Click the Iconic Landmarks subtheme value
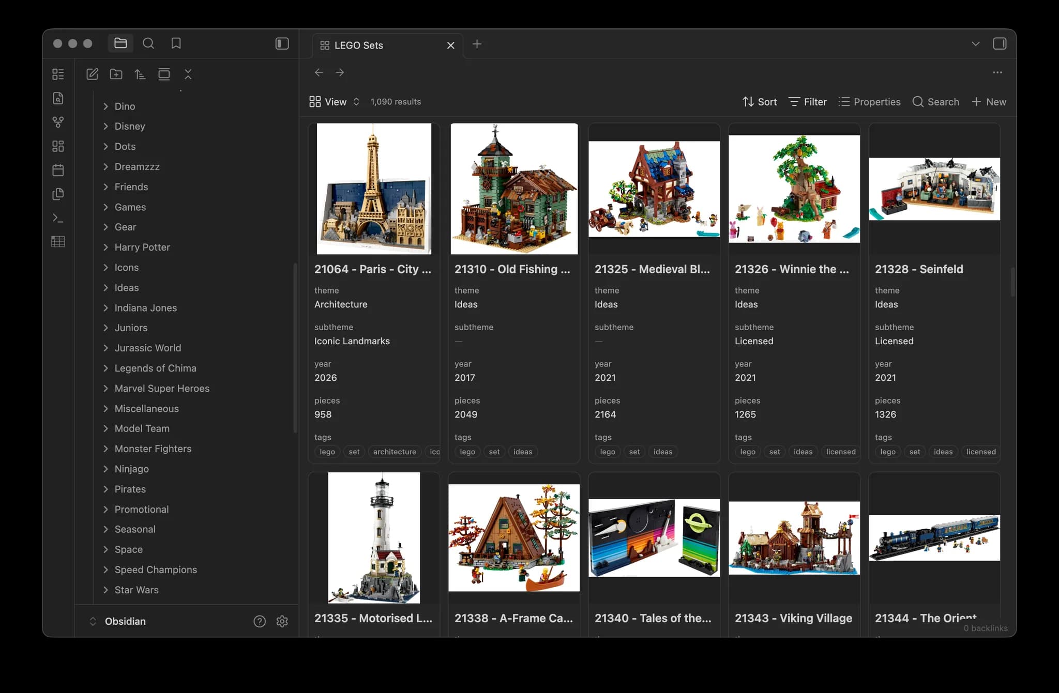 (352, 341)
